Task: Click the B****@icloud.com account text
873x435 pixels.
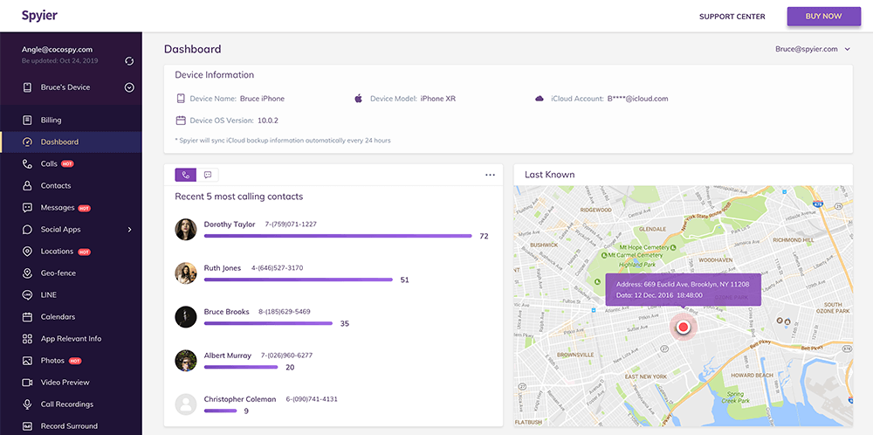Action: [x=638, y=99]
